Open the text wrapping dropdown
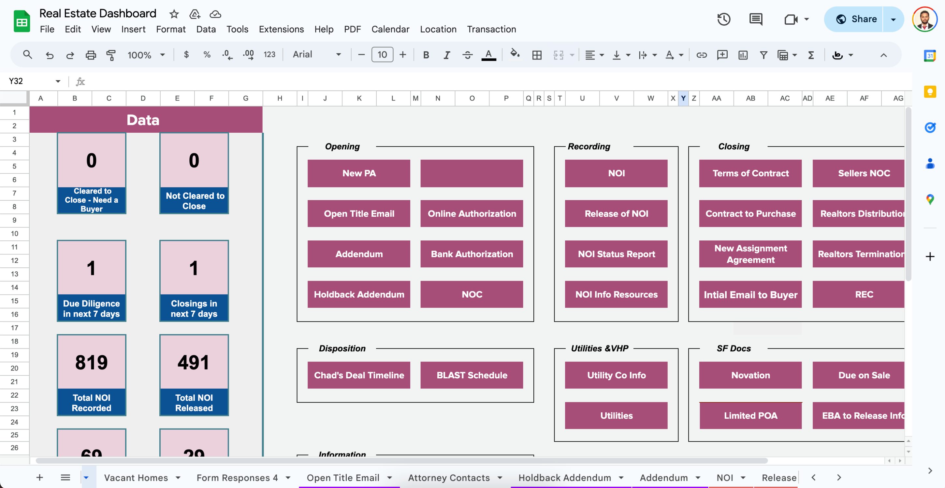 [x=647, y=55]
